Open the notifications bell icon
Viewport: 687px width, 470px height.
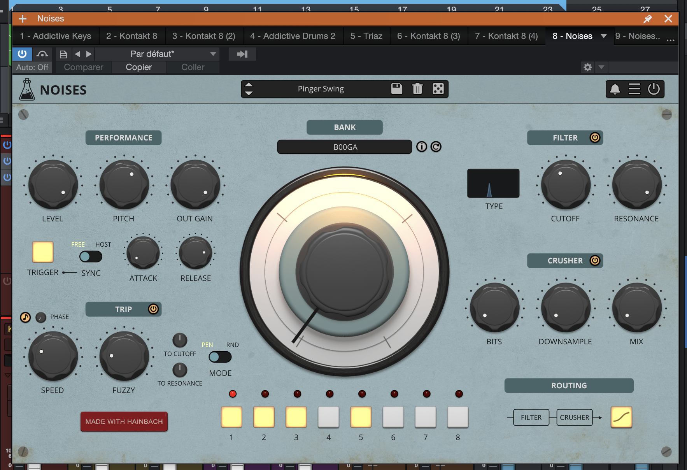[615, 89]
